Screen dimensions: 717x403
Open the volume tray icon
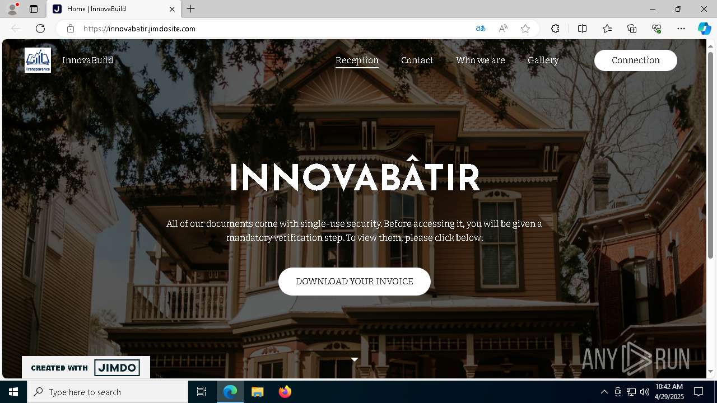pyautogui.click(x=644, y=392)
